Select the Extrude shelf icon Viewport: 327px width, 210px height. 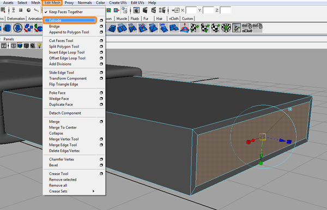pyautogui.click(x=112, y=28)
